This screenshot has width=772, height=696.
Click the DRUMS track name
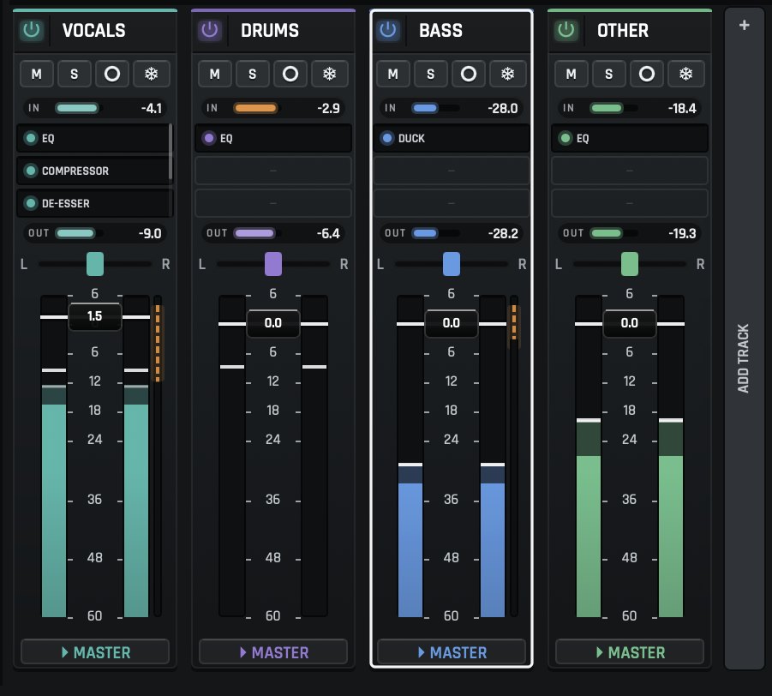pyautogui.click(x=270, y=31)
